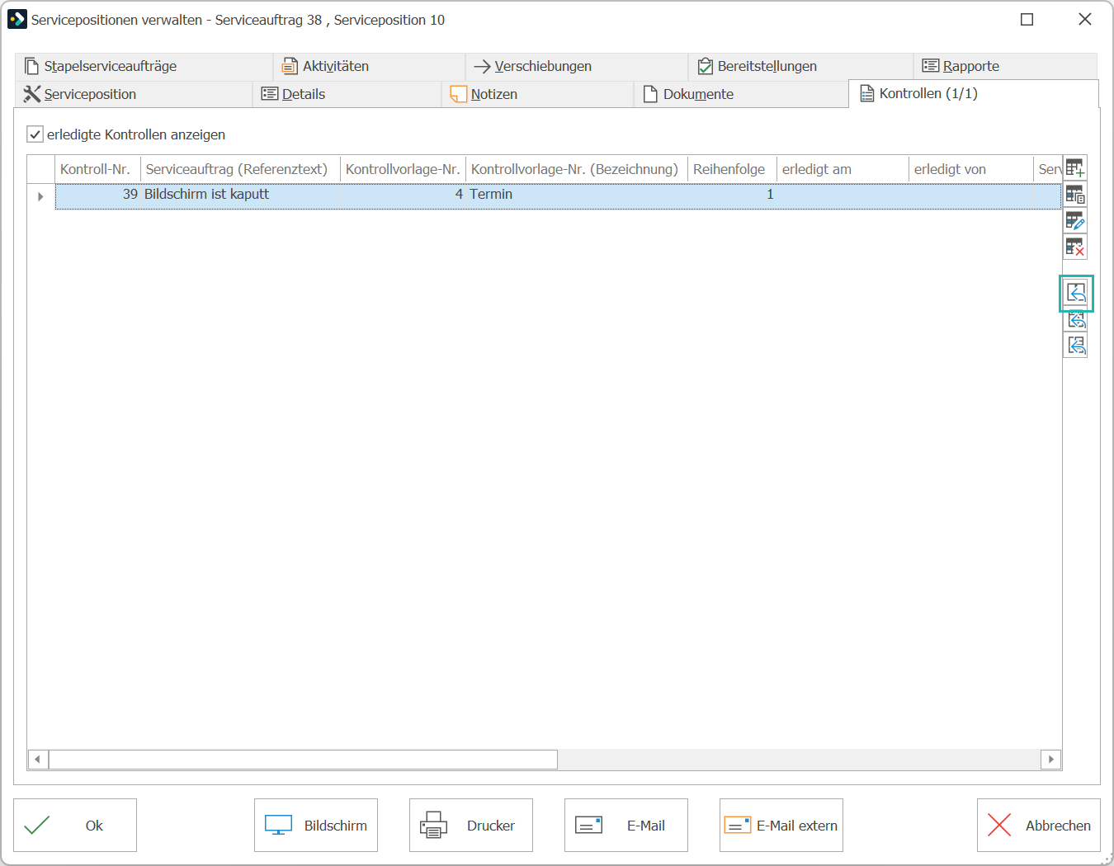This screenshot has height=866, width=1114.
Task: View the Notizen tab
Action: (x=537, y=94)
